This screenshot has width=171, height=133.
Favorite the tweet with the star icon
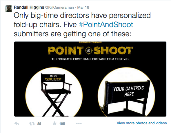(54, 123)
